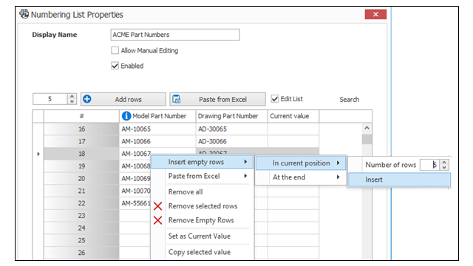This screenshot has width=473, height=266.
Task: Click the Paste from Excel clipboard icon
Action: (177, 99)
